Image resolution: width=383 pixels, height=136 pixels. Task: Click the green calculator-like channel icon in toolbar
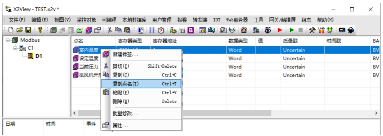(x=53, y=30)
